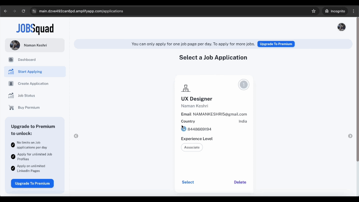Click Upgrade To Premium in top banner
The height and width of the screenshot is (202, 359).
click(x=276, y=44)
